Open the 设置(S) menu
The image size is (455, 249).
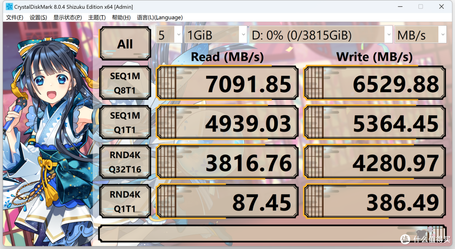point(38,17)
